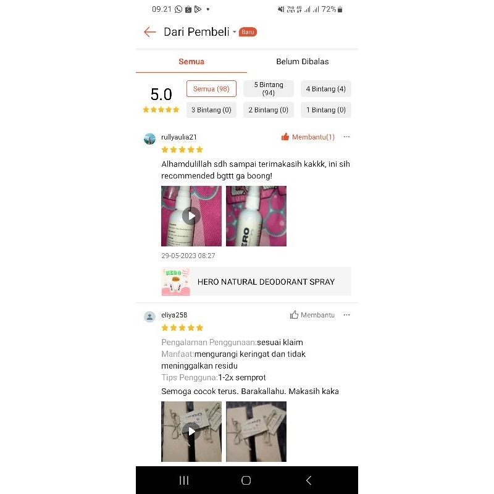Mark eliya258's review as Membantu
Image resolution: width=494 pixels, height=494 pixels.
(x=312, y=315)
